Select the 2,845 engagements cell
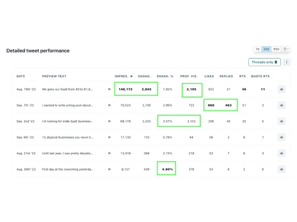 pyautogui.click(x=147, y=89)
